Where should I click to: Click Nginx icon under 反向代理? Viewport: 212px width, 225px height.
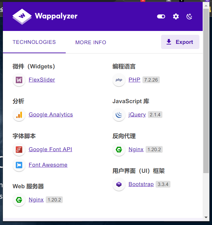tap(119, 150)
